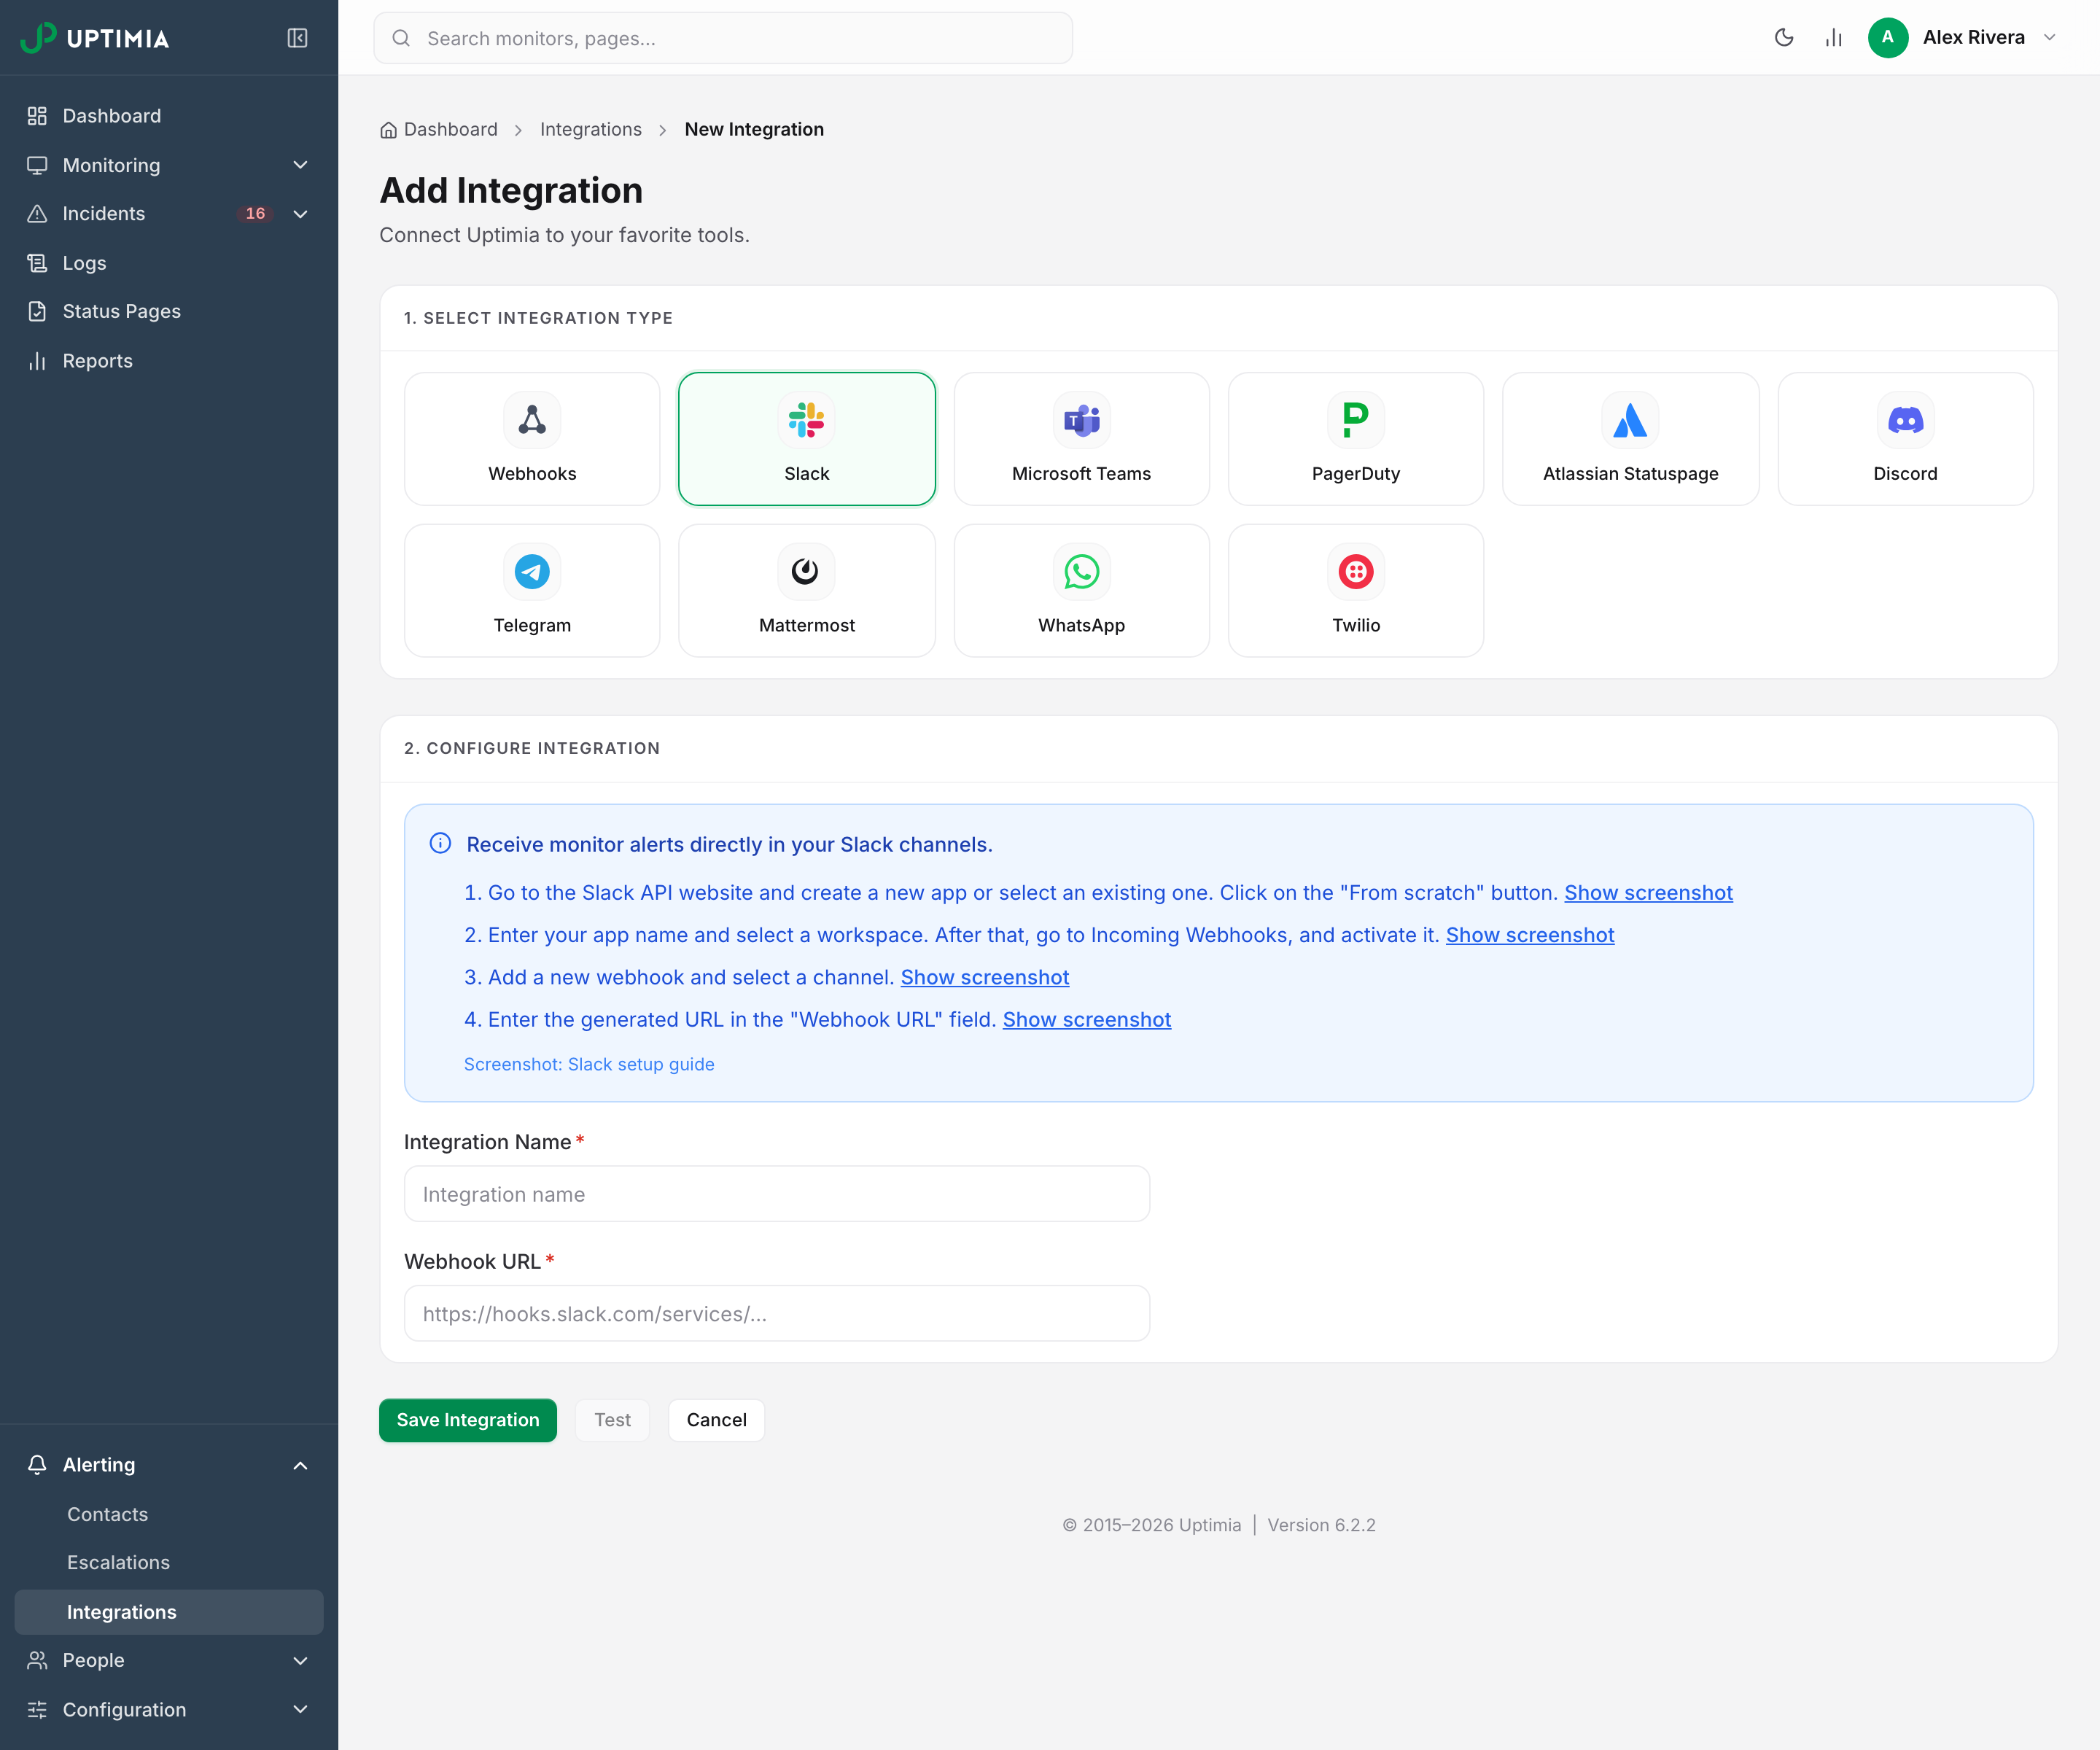Collapse the sidebar panel icon
The width and height of the screenshot is (2100, 1750).
pyautogui.click(x=297, y=38)
